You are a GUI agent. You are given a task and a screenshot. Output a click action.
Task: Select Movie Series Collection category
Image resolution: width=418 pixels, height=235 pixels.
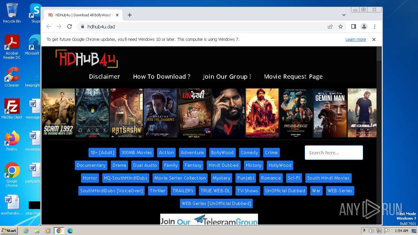(x=180, y=178)
